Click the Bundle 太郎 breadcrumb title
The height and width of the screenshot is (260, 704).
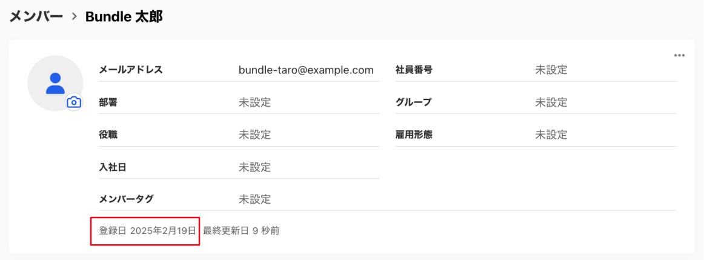tap(124, 17)
